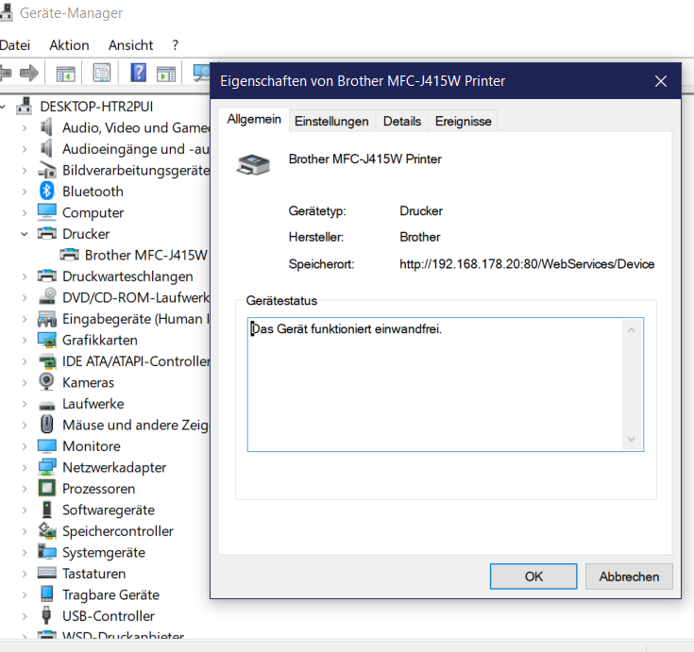Image resolution: width=694 pixels, height=652 pixels.
Task: Click the Speicherort URL text
Action: [x=527, y=264]
